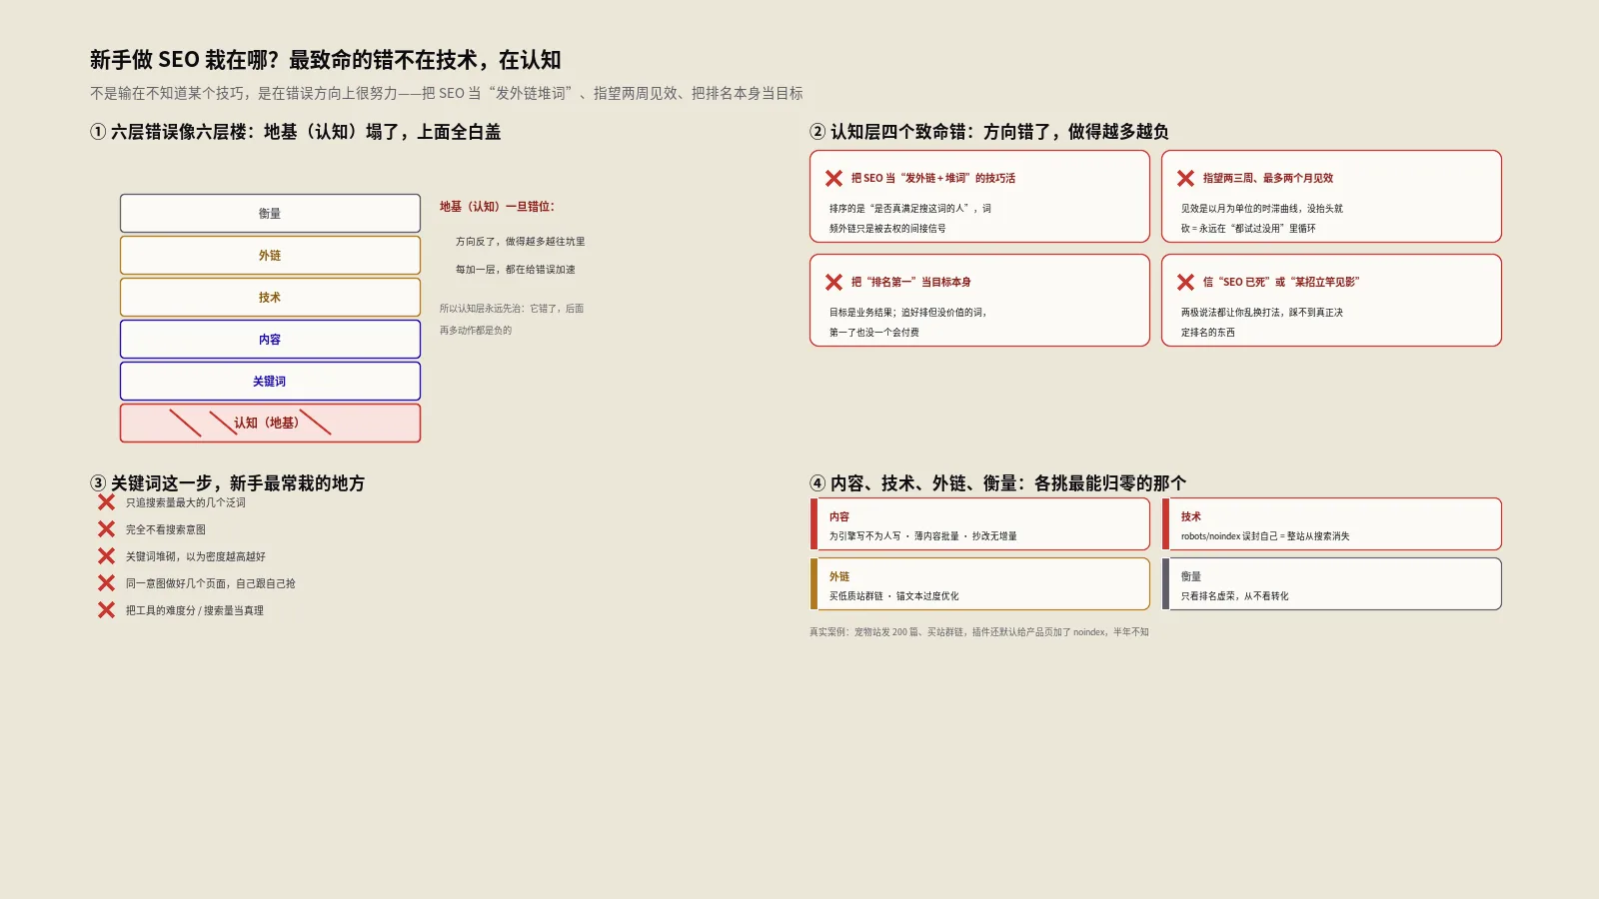Click the text 为引擎写不为人写・薄内容批量・抄改无增量
The height and width of the screenshot is (899, 1599).
tap(923, 536)
